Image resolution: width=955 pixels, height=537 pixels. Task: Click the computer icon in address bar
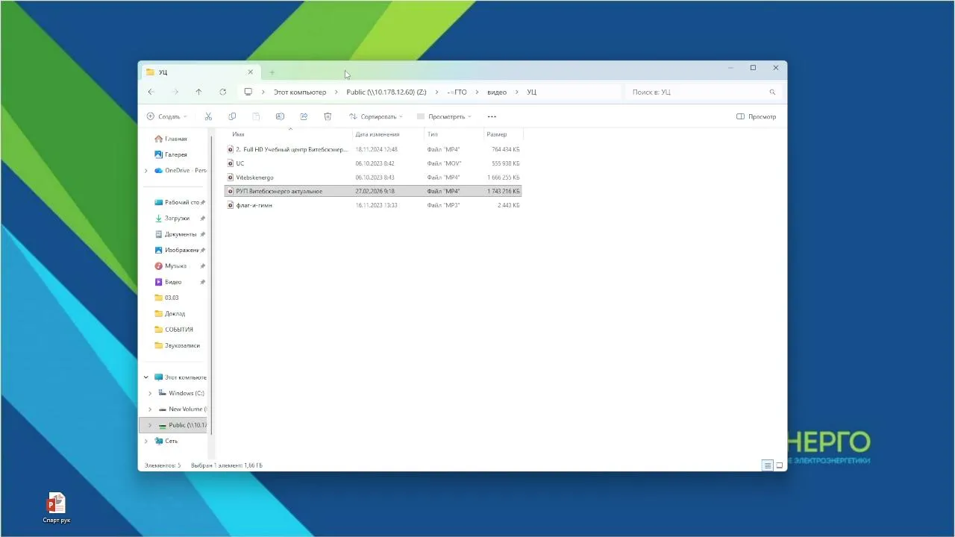point(248,92)
